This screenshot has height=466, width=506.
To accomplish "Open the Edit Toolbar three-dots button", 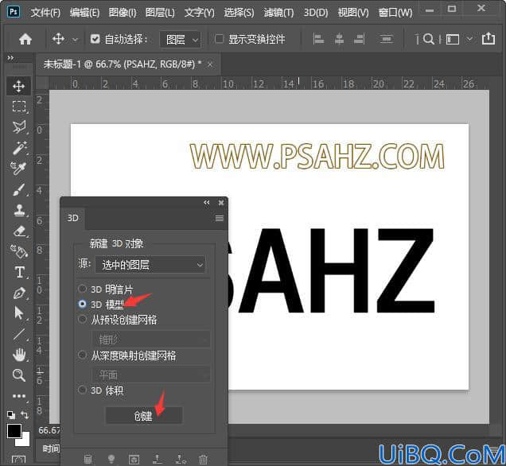I will 19,396.
